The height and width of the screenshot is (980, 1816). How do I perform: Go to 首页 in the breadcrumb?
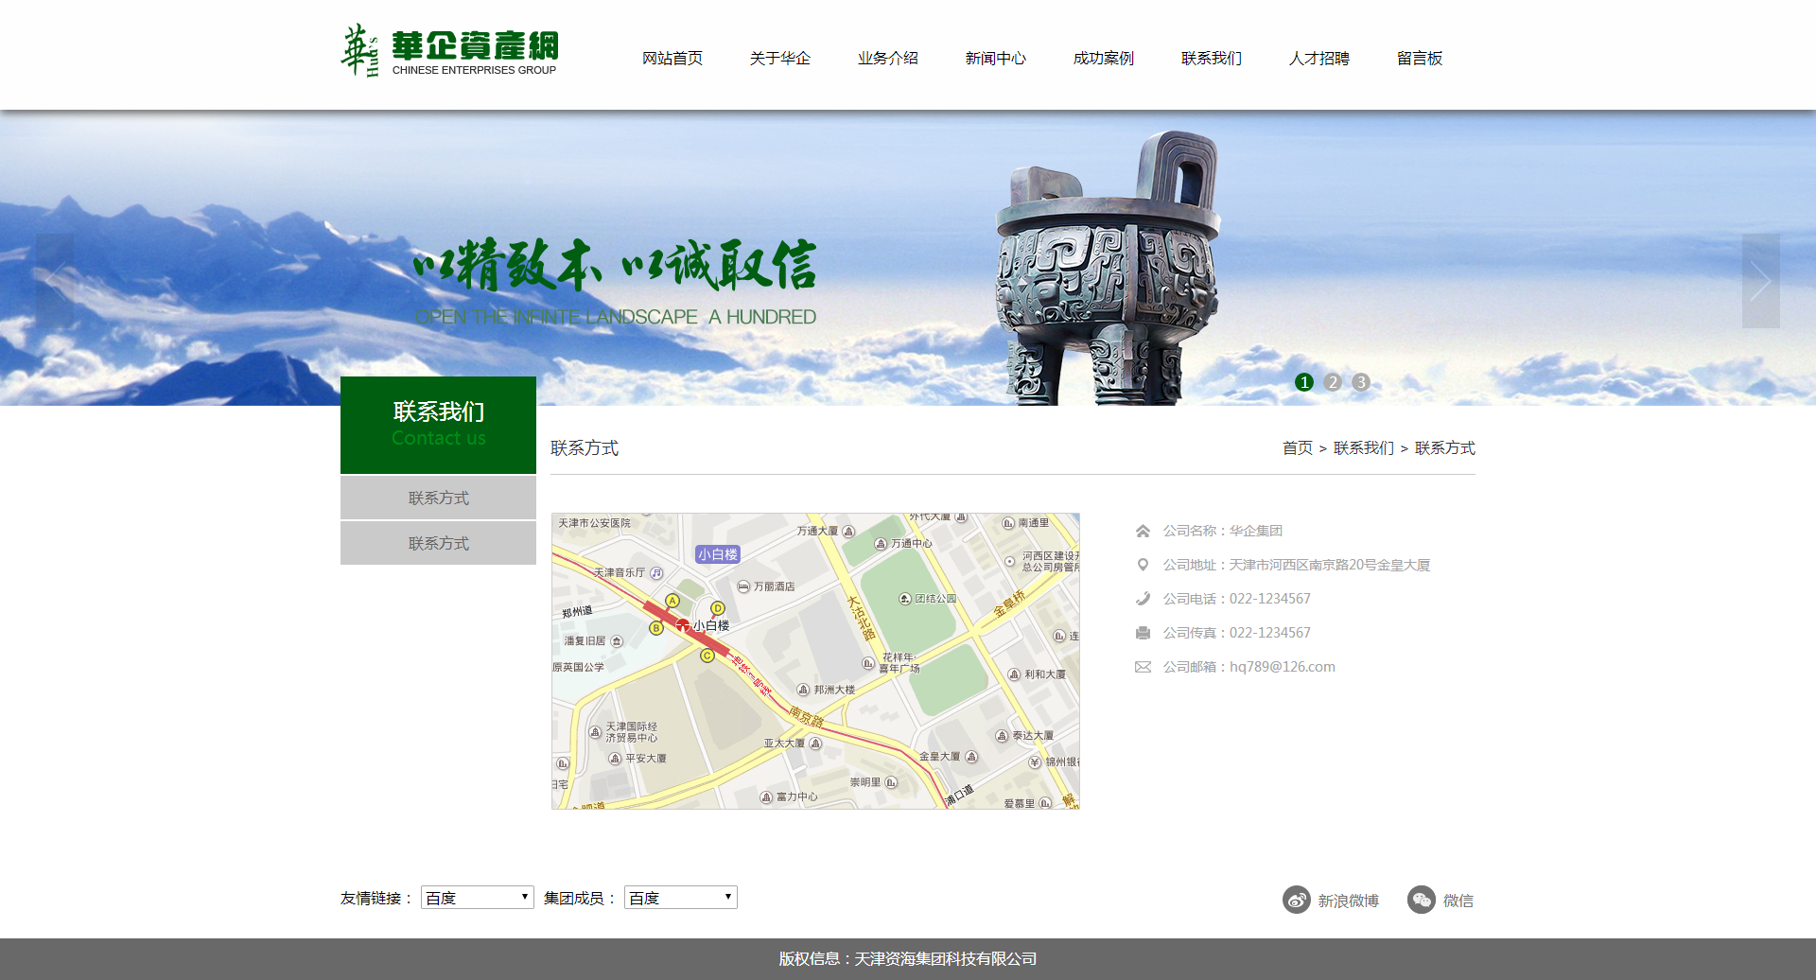[1298, 448]
